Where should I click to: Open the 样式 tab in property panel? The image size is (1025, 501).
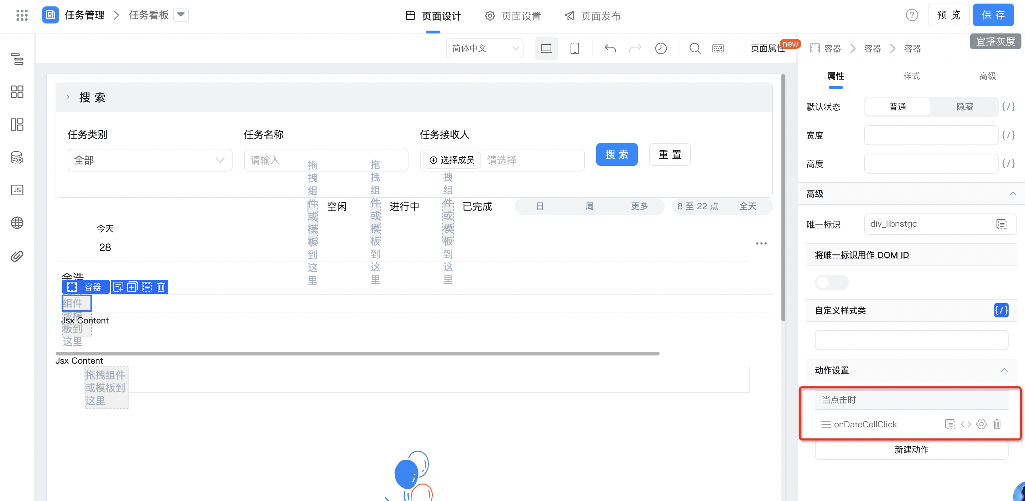point(911,76)
